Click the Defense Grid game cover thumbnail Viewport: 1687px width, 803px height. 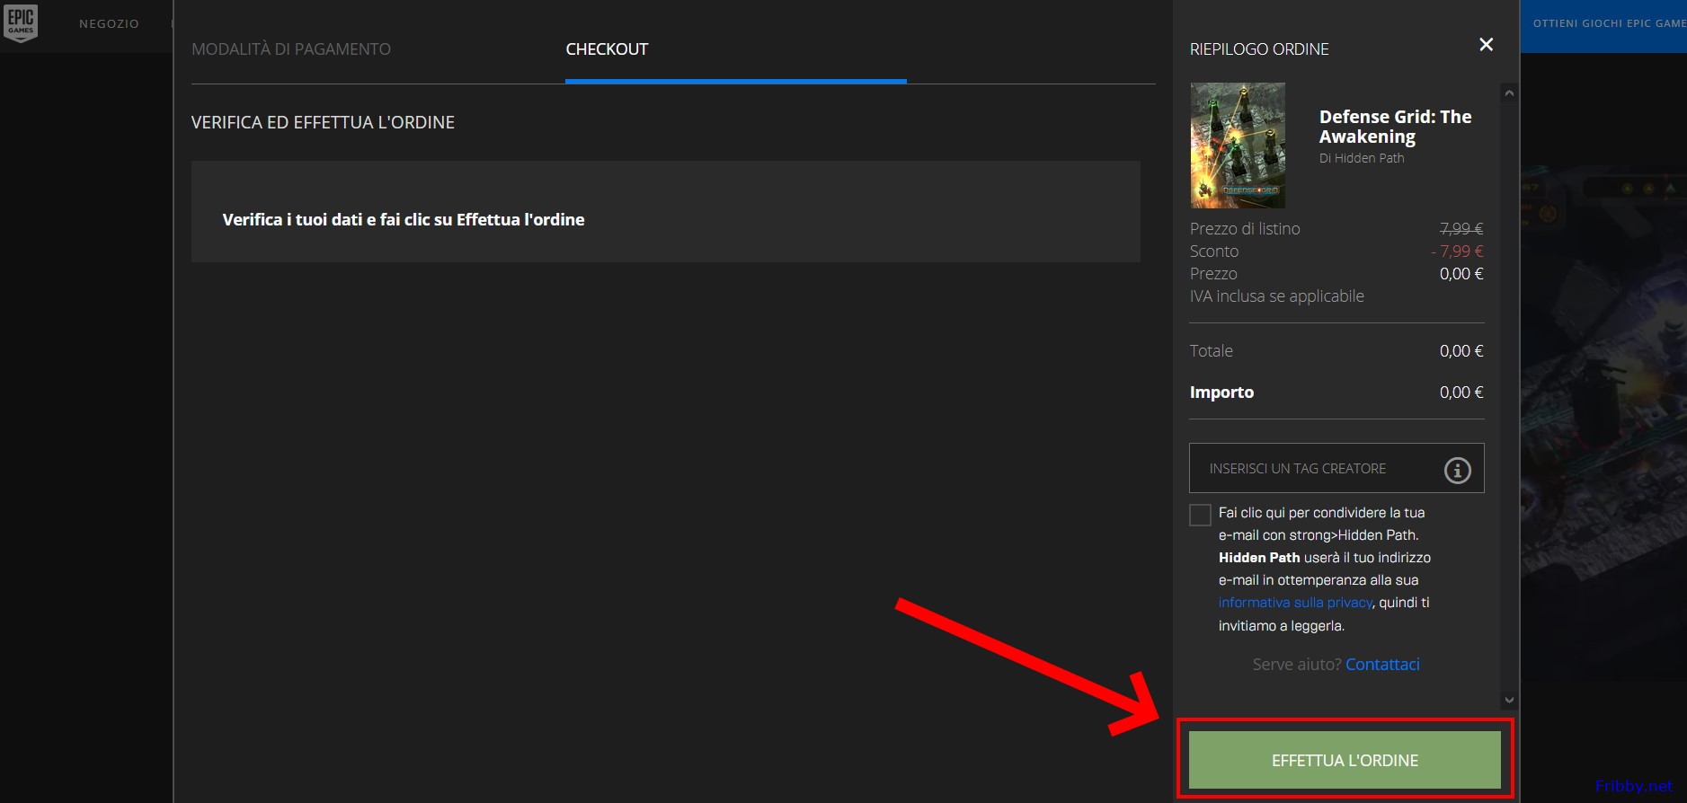(x=1238, y=146)
